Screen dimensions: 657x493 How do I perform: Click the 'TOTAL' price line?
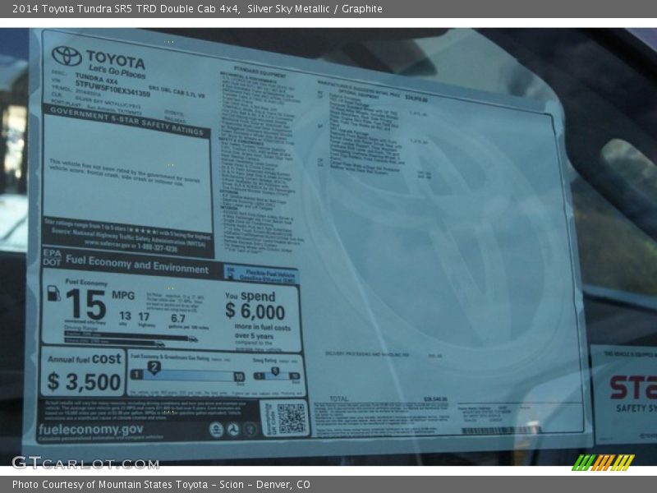tap(388, 399)
